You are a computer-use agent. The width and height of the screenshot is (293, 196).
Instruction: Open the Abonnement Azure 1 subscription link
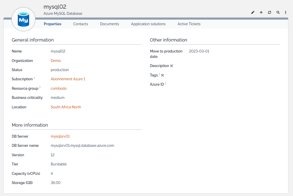coord(68,79)
